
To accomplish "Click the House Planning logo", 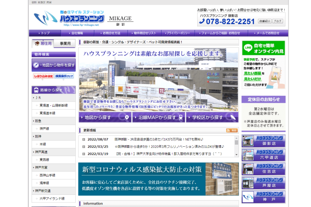I will coord(69,18).
